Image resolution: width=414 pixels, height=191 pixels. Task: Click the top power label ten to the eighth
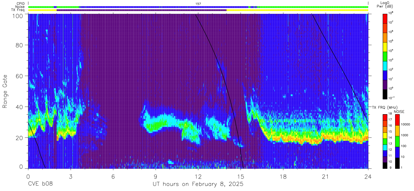391,13
